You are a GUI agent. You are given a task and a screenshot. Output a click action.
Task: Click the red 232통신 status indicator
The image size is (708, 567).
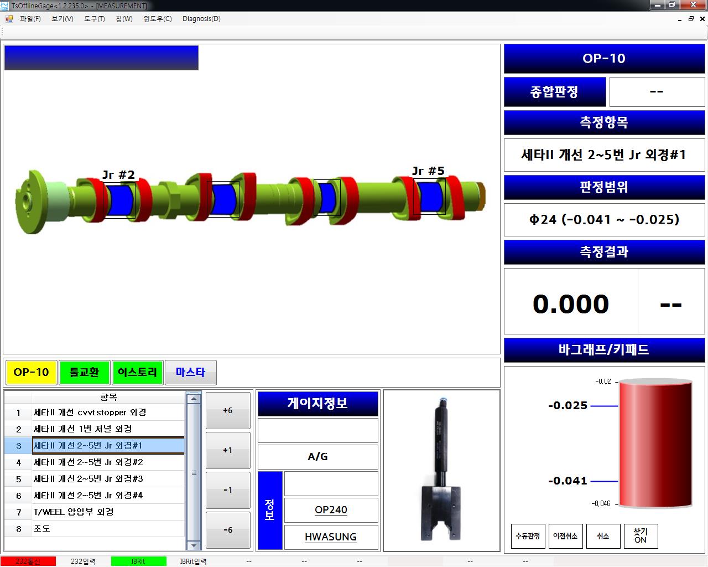28,561
